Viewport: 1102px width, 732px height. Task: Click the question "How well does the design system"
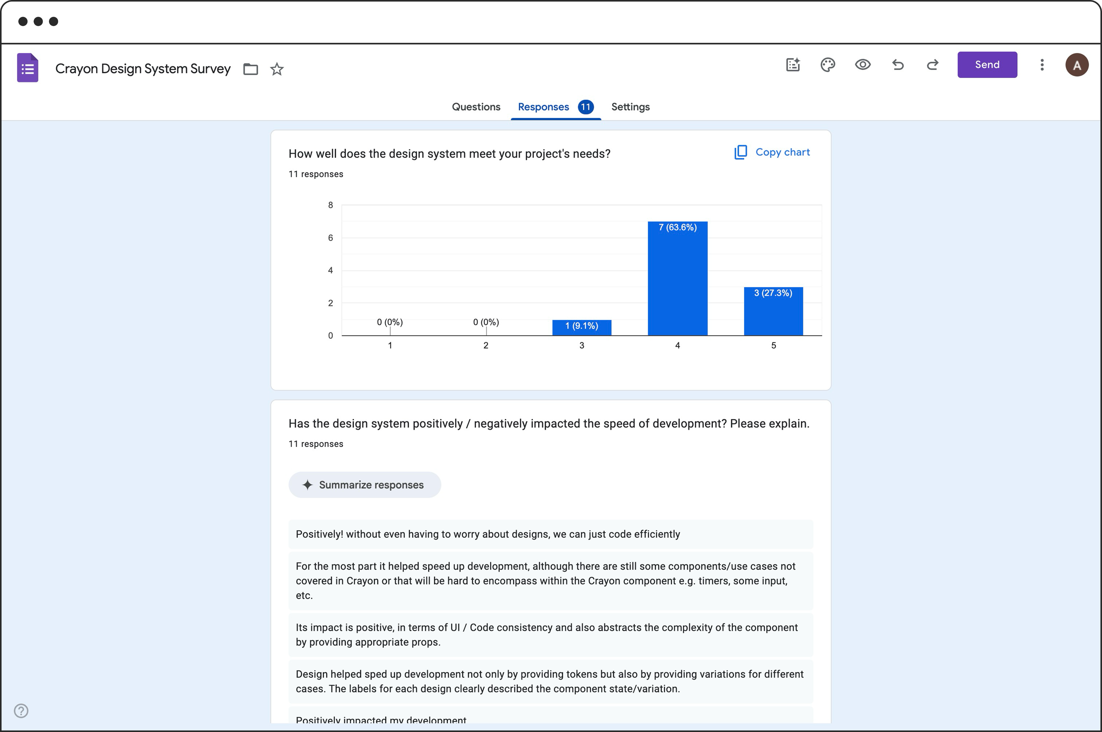pyautogui.click(x=449, y=154)
